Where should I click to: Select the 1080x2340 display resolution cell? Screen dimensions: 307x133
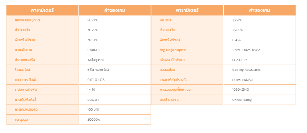click(260, 90)
